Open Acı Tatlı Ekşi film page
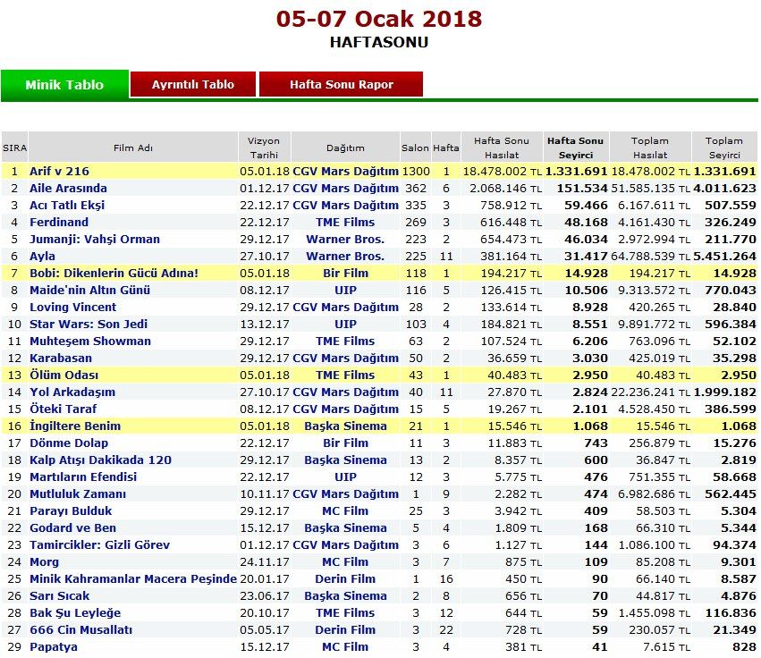The width and height of the screenshot is (761, 658). click(67, 205)
